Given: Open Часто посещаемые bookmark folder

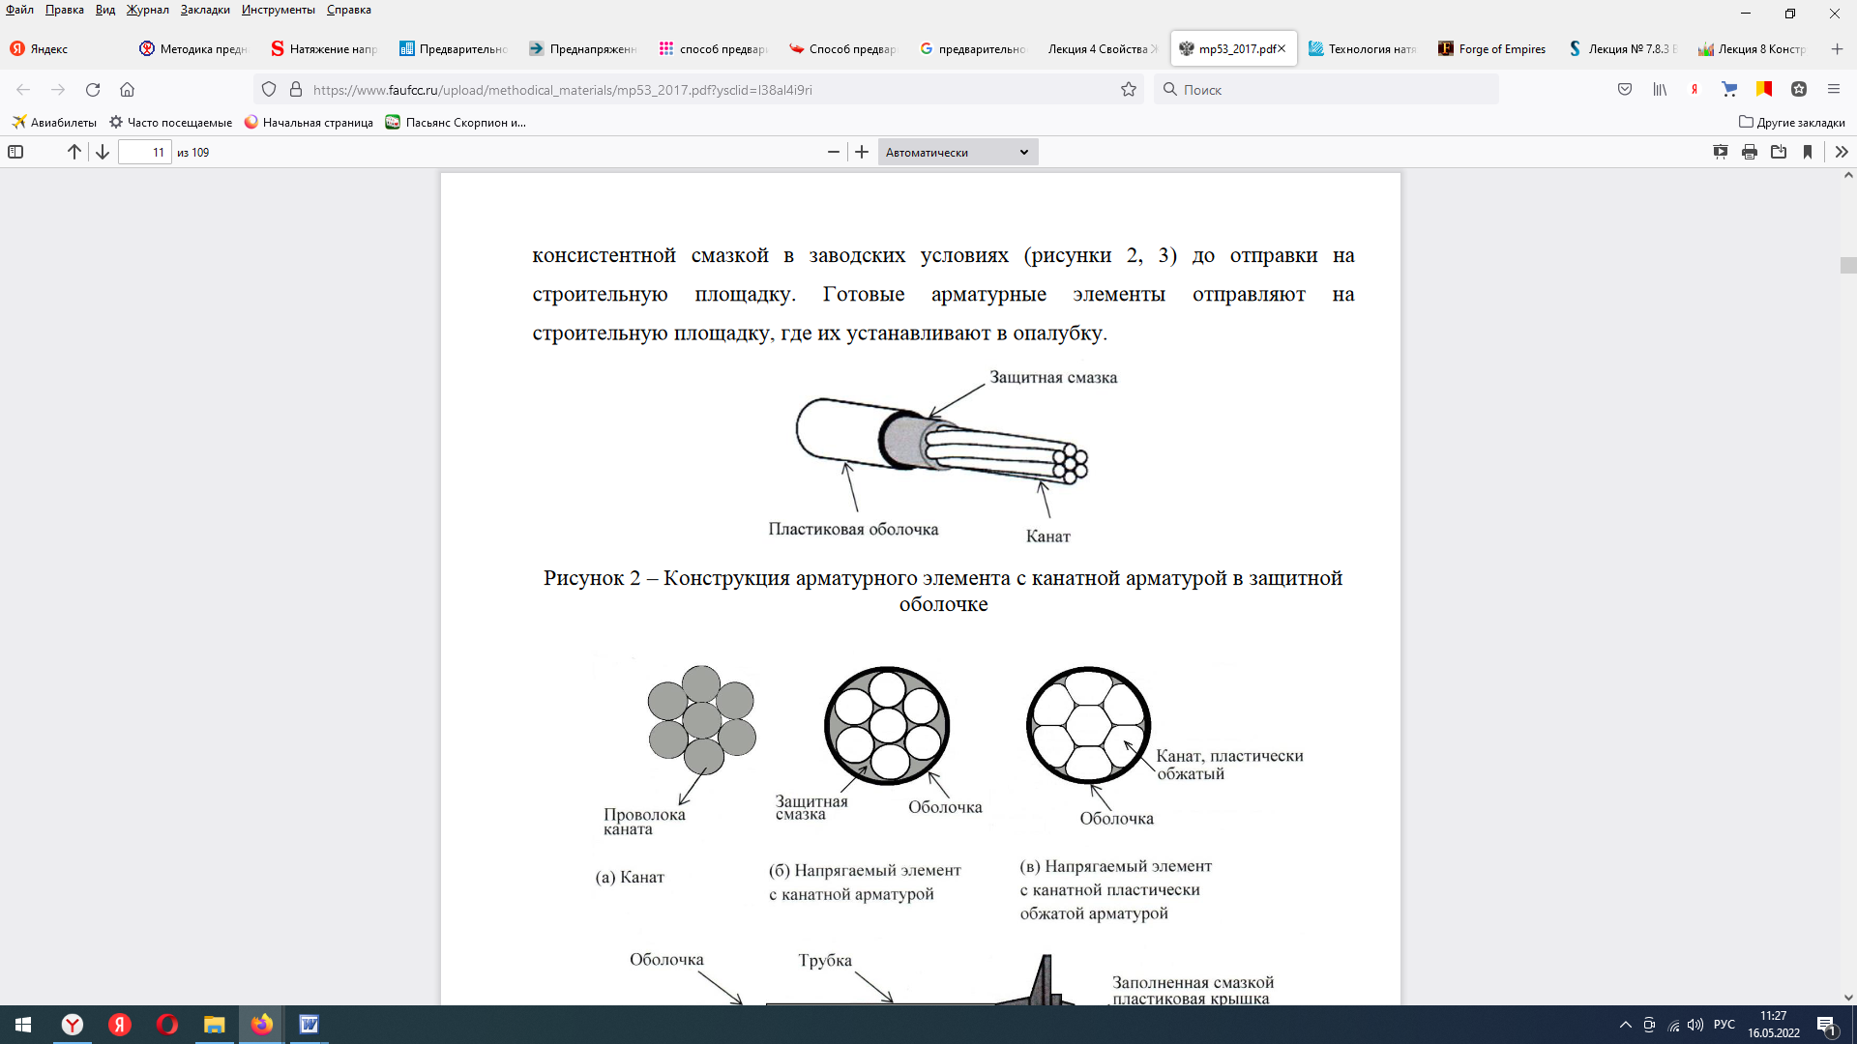Looking at the screenshot, I should click(171, 123).
